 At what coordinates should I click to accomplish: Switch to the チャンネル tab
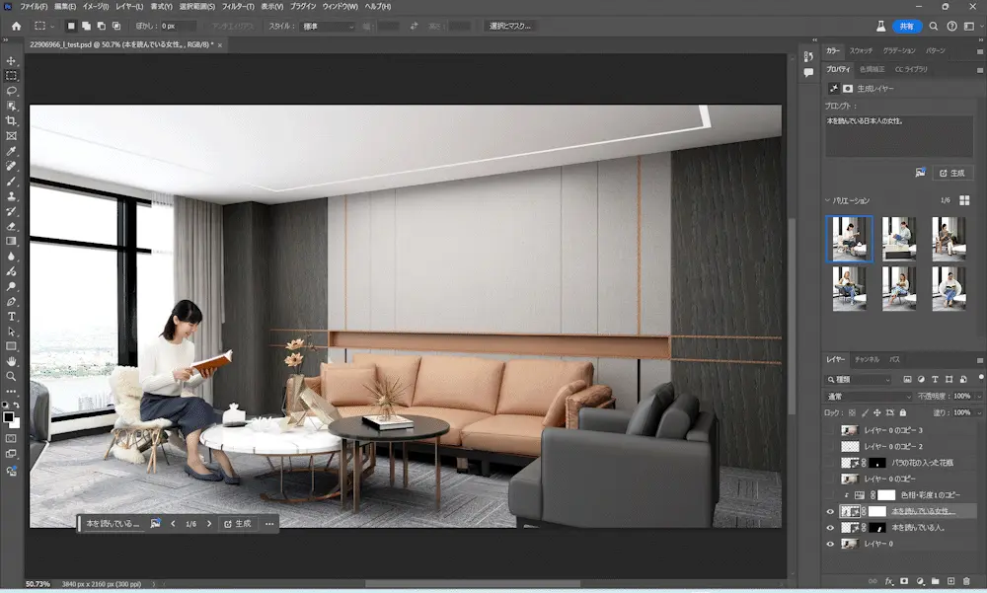[x=867, y=359]
